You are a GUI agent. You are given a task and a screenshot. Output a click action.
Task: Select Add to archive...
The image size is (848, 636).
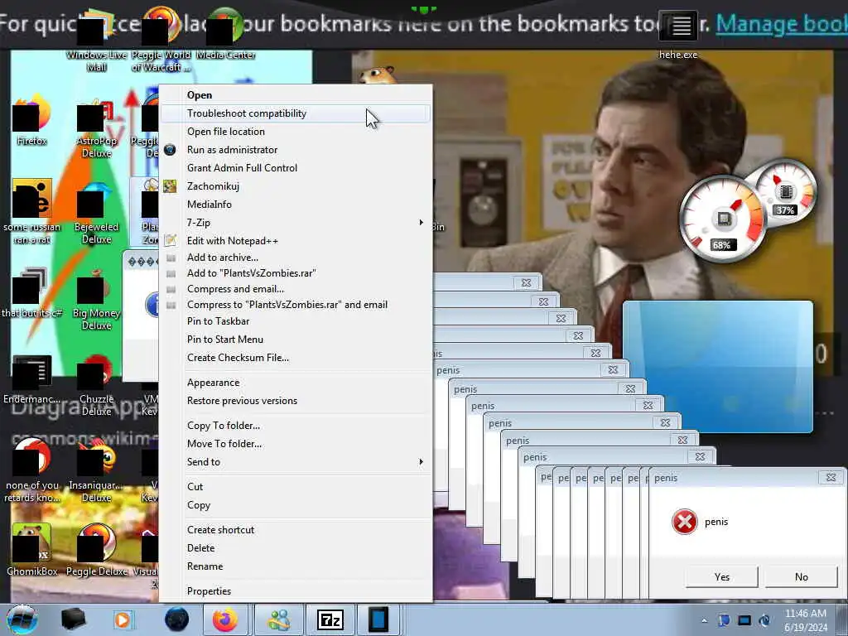[x=296, y=258]
